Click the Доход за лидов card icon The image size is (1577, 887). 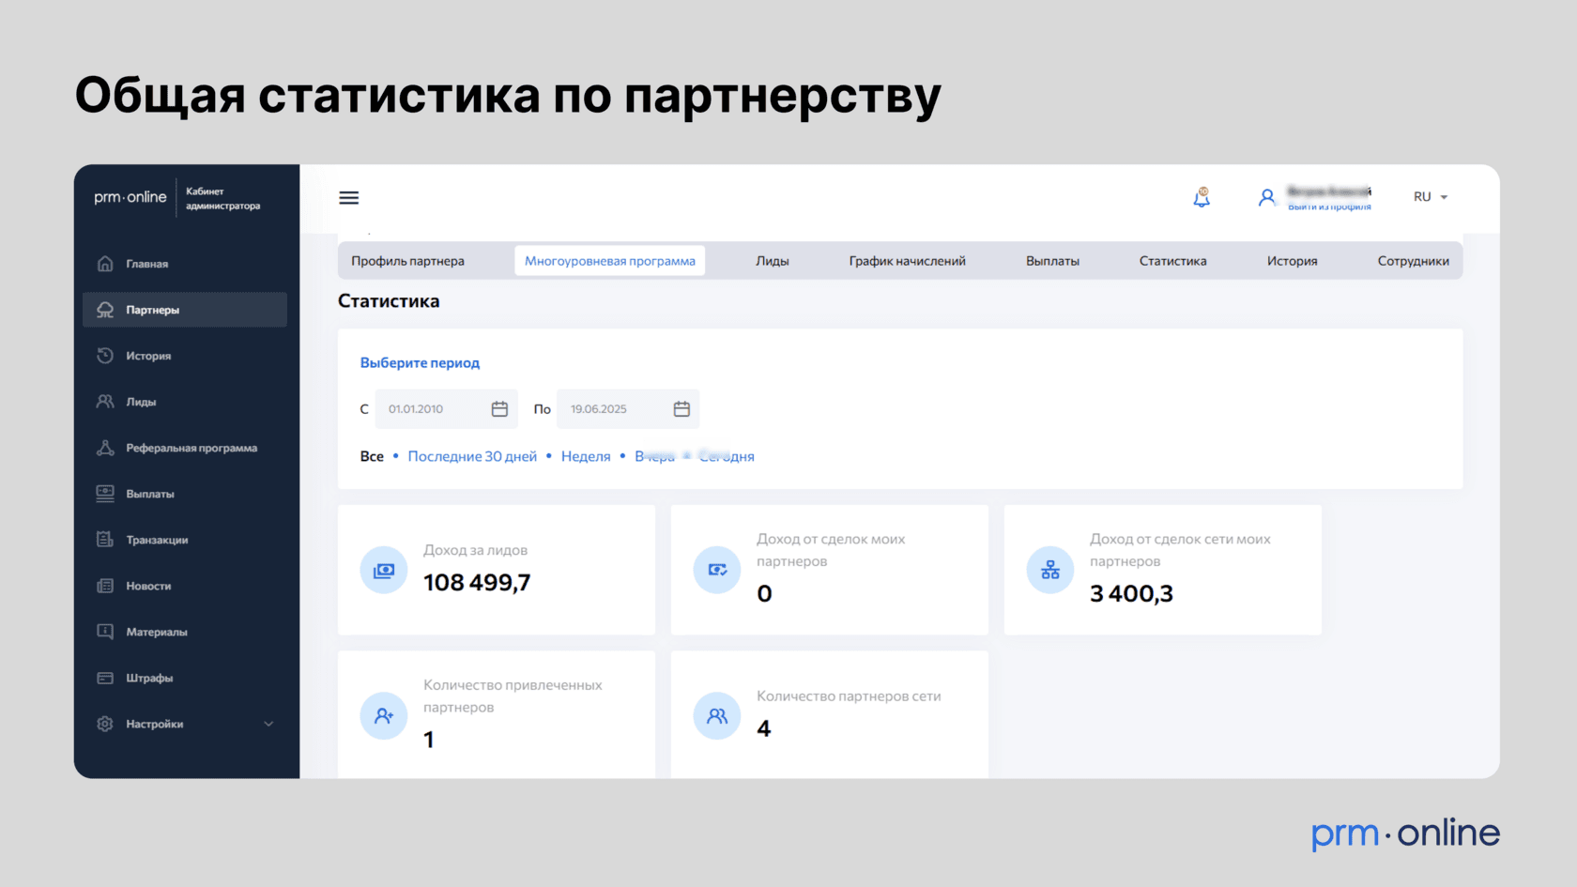384,571
